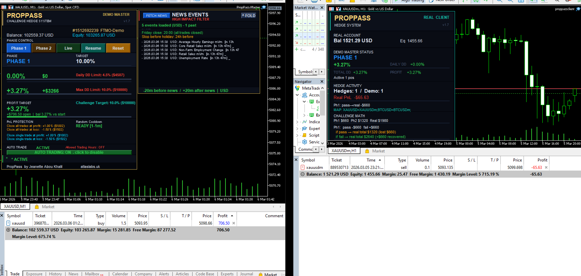The height and width of the screenshot is (276, 581).
Task: Click the Expert Advisors hat icon in Navigator
Action: [305, 129]
